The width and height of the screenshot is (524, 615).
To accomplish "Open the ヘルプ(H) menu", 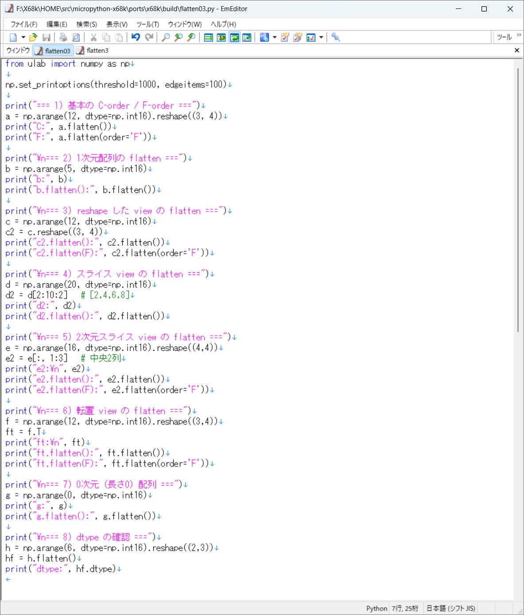I will tap(223, 24).
